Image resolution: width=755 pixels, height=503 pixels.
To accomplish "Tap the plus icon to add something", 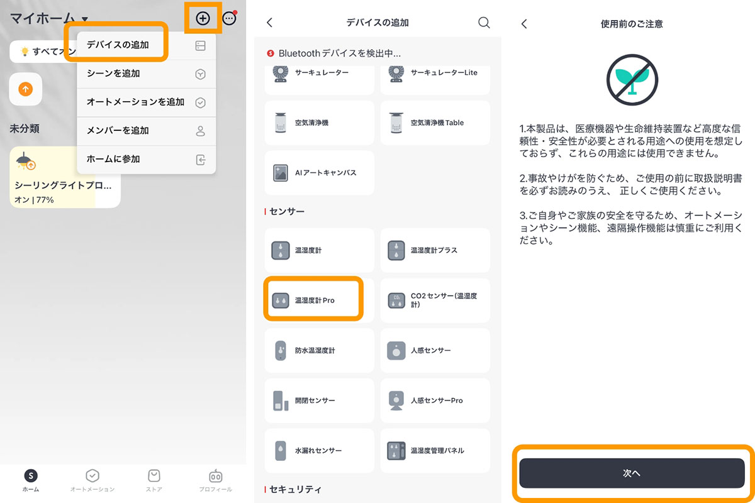I will click(203, 18).
